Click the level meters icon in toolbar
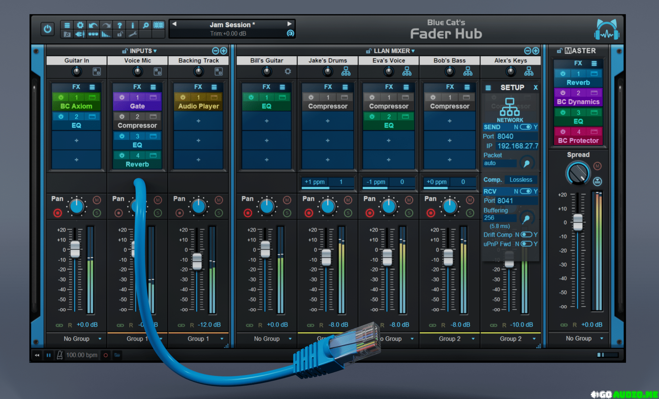The image size is (659, 399). (106, 34)
